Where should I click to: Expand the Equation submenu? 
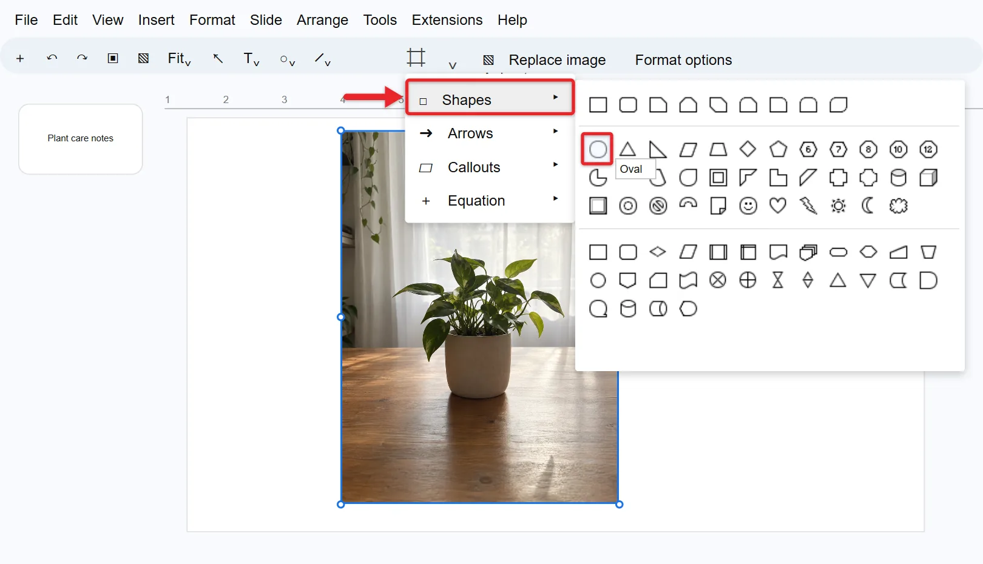point(490,201)
